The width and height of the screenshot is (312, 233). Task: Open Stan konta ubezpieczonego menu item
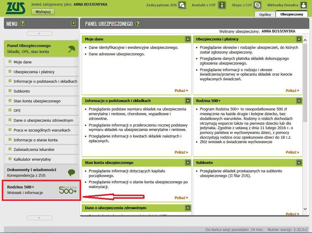pos(41,101)
